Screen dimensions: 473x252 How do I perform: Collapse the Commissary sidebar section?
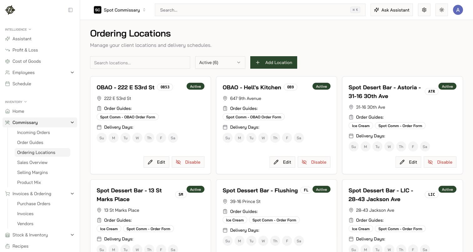[x=40, y=122]
